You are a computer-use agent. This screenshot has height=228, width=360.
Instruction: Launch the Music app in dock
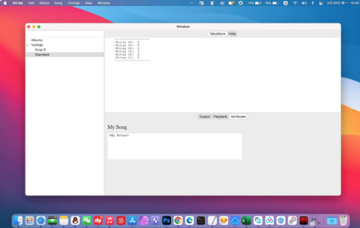click(x=110, y=221)
